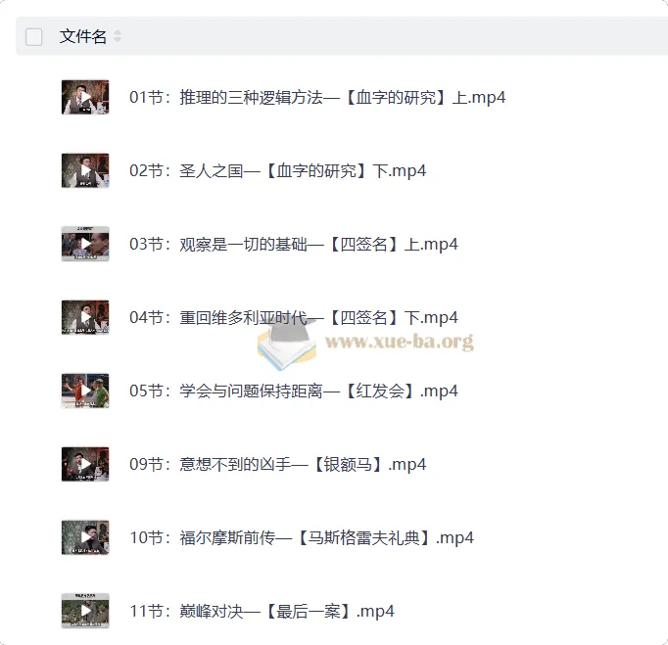Click play icon on 05节 红发会 thumbnail
The width and height of the screenshot is (668, 645).
[x=85, y=391]
